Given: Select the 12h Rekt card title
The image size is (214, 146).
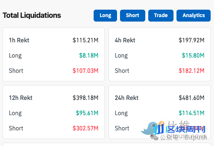Looking at the screenshot, I should point(21,98).
